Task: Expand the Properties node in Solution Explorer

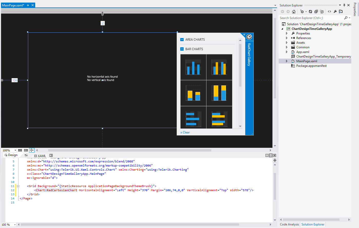Action: (x=287, y=33)
